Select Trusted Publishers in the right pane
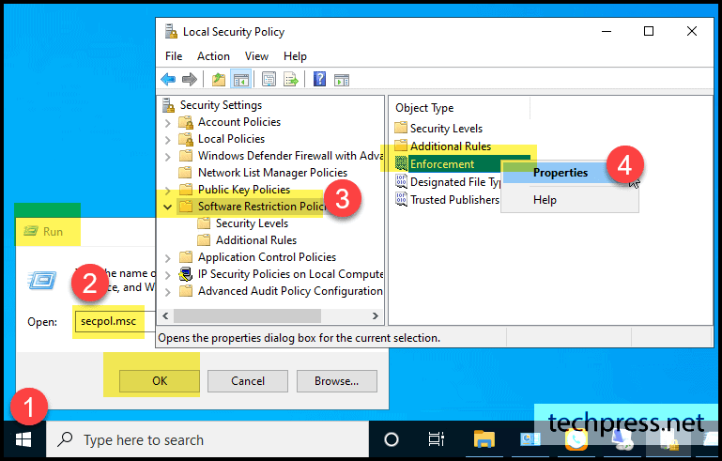 click(454, 200)
